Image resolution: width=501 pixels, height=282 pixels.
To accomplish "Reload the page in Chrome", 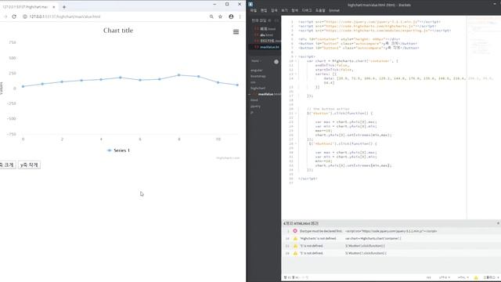I will point(14,16).
